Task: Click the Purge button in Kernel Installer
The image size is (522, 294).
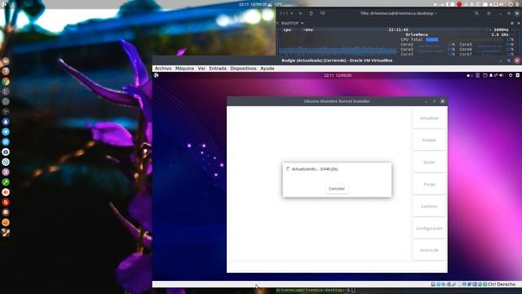Action: 429,185
